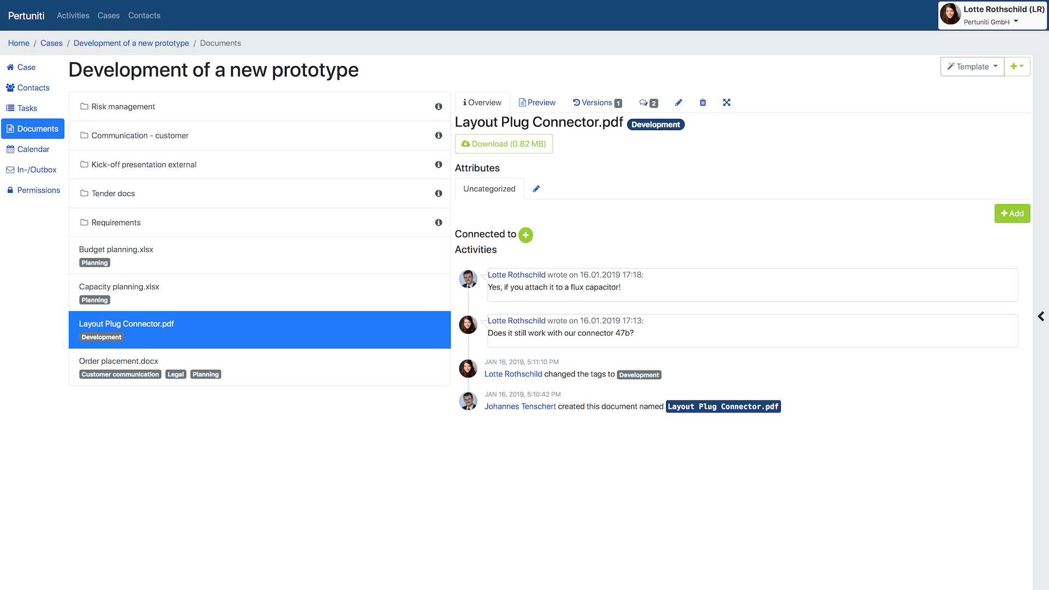
Task: Open the comments tab with badge 2
Action: pyautogui.click(x=649, y=103)
